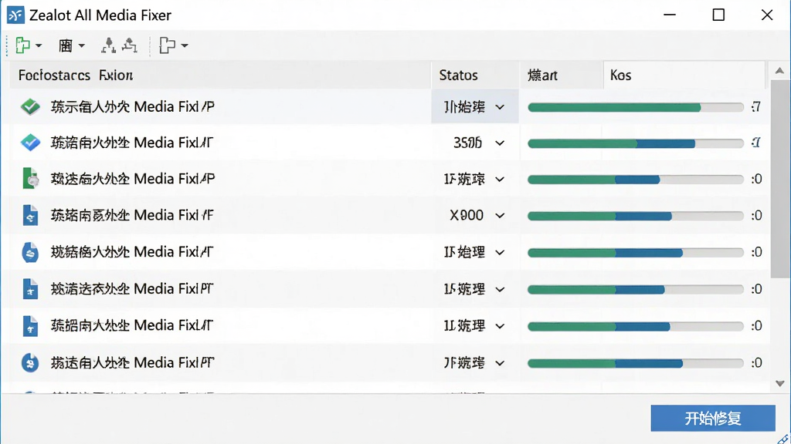Click the column header between Statos and Kos
The height and width of the screenshot is (444, 791).
click(562, 75)
